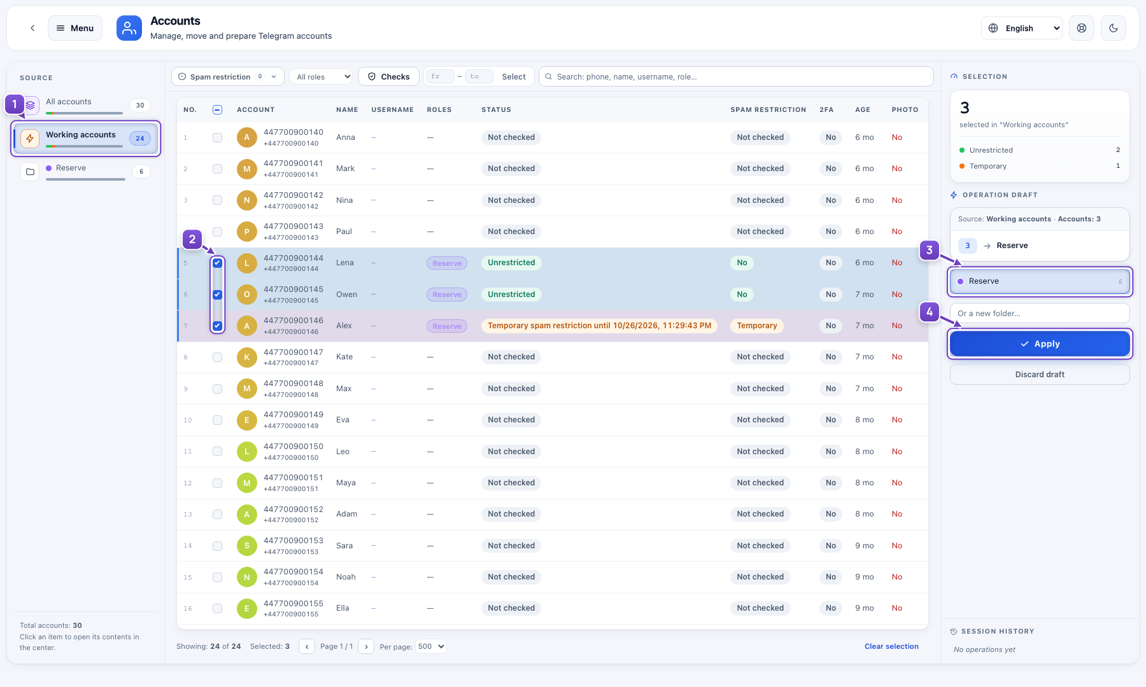Click the Checks button
This screenshot has width=1146, height=687.
(388, 76)
